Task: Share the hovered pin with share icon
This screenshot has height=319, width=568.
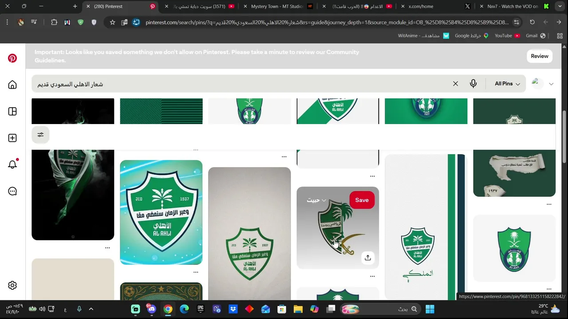Action: [x=368, y=257]
